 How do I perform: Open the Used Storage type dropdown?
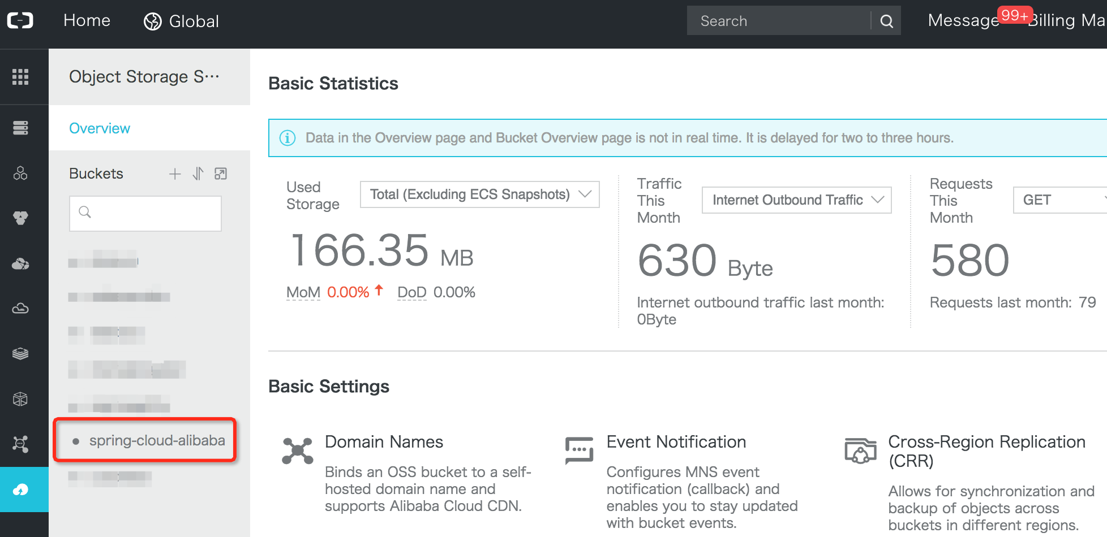[480, 194]
